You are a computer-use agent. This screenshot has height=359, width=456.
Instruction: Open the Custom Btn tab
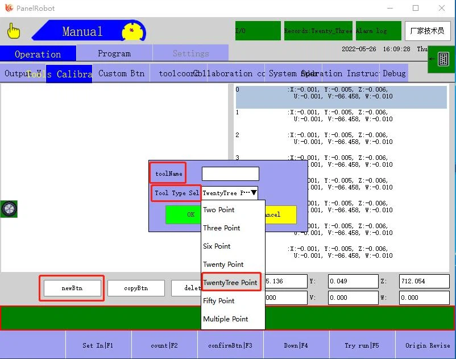[x=121, y=73]
